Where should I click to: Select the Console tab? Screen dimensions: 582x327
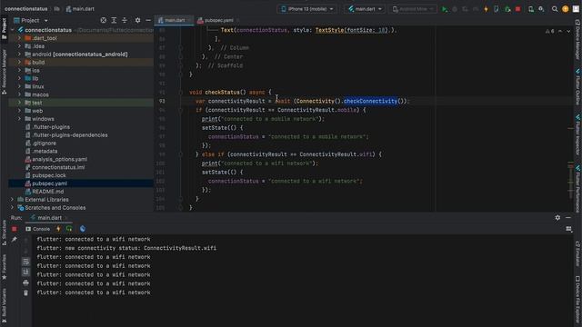pos(38,229)
